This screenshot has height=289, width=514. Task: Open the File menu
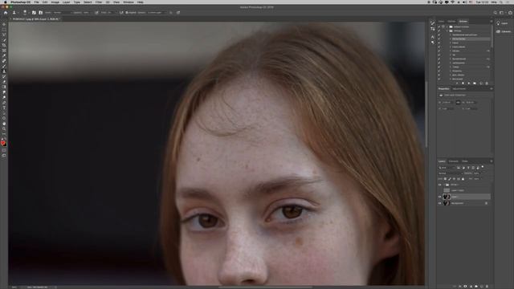[36, 2]
